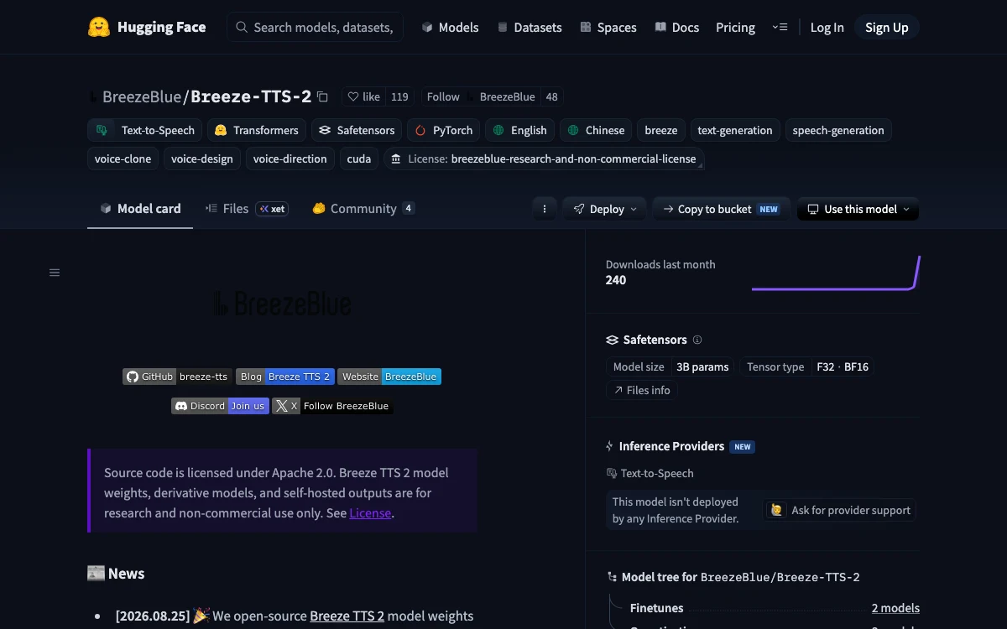The image size is (1007, 629).
Task: Open the Finetunes 2 models link
Action: [895, 608]
